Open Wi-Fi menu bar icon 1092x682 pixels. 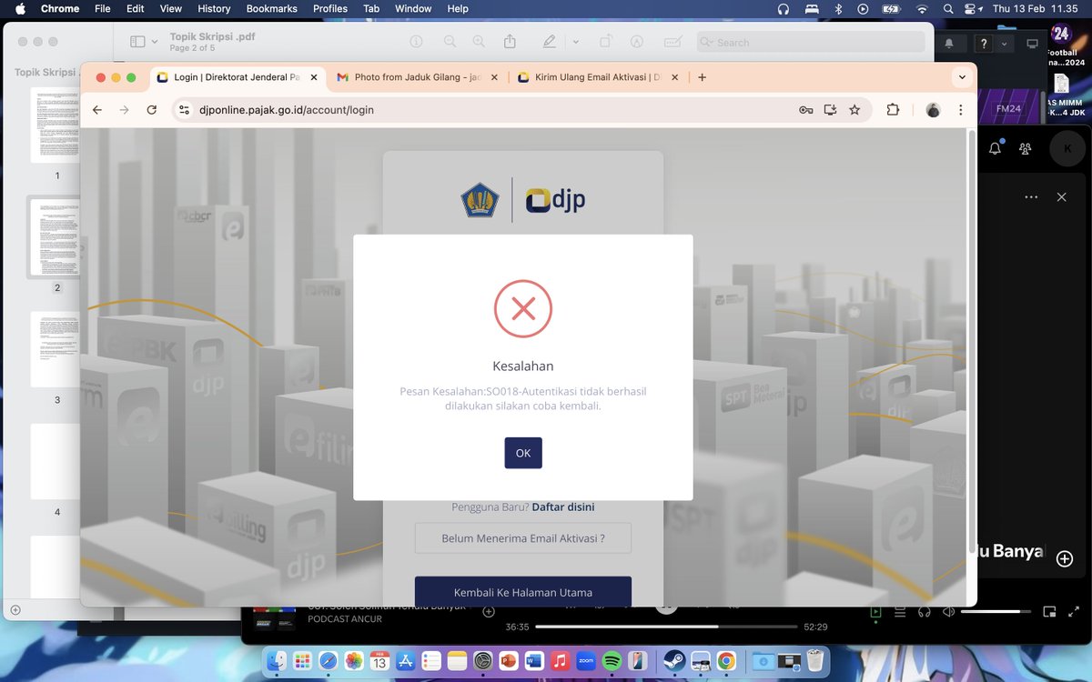point(922,8)
